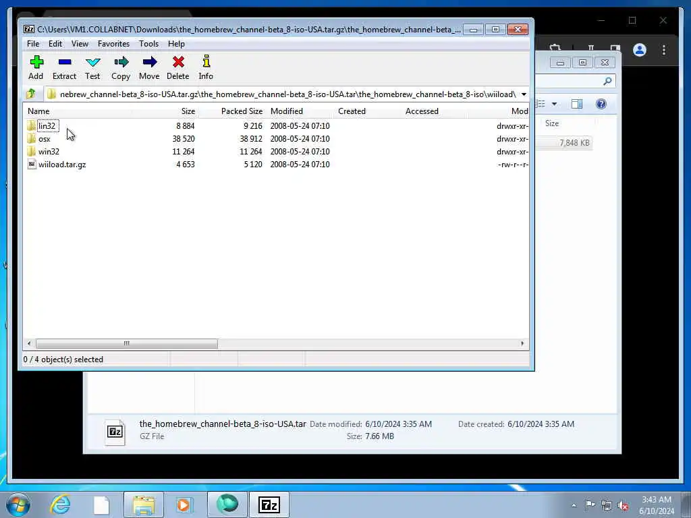Image resolution: width=691 pixels, height=518 pixels.
Task: Click the wiiload.tar.gz modified date
Action: [300, 165]
